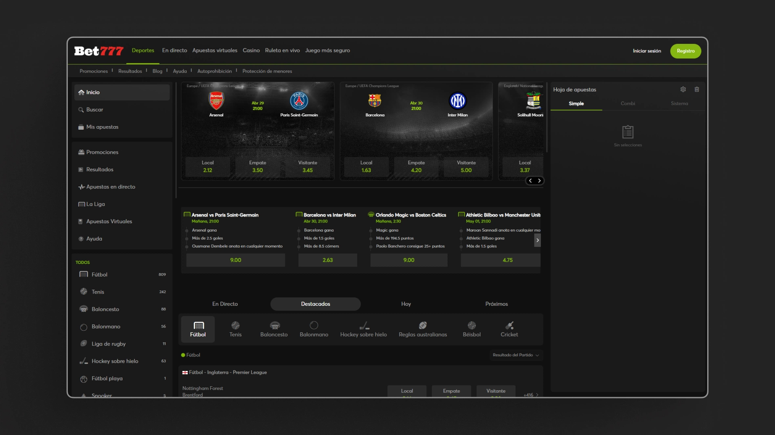The width and height of the screenshot is (775, 435).
Task: Bet on Arsenal Local odds 2.12
Action: 207,166
